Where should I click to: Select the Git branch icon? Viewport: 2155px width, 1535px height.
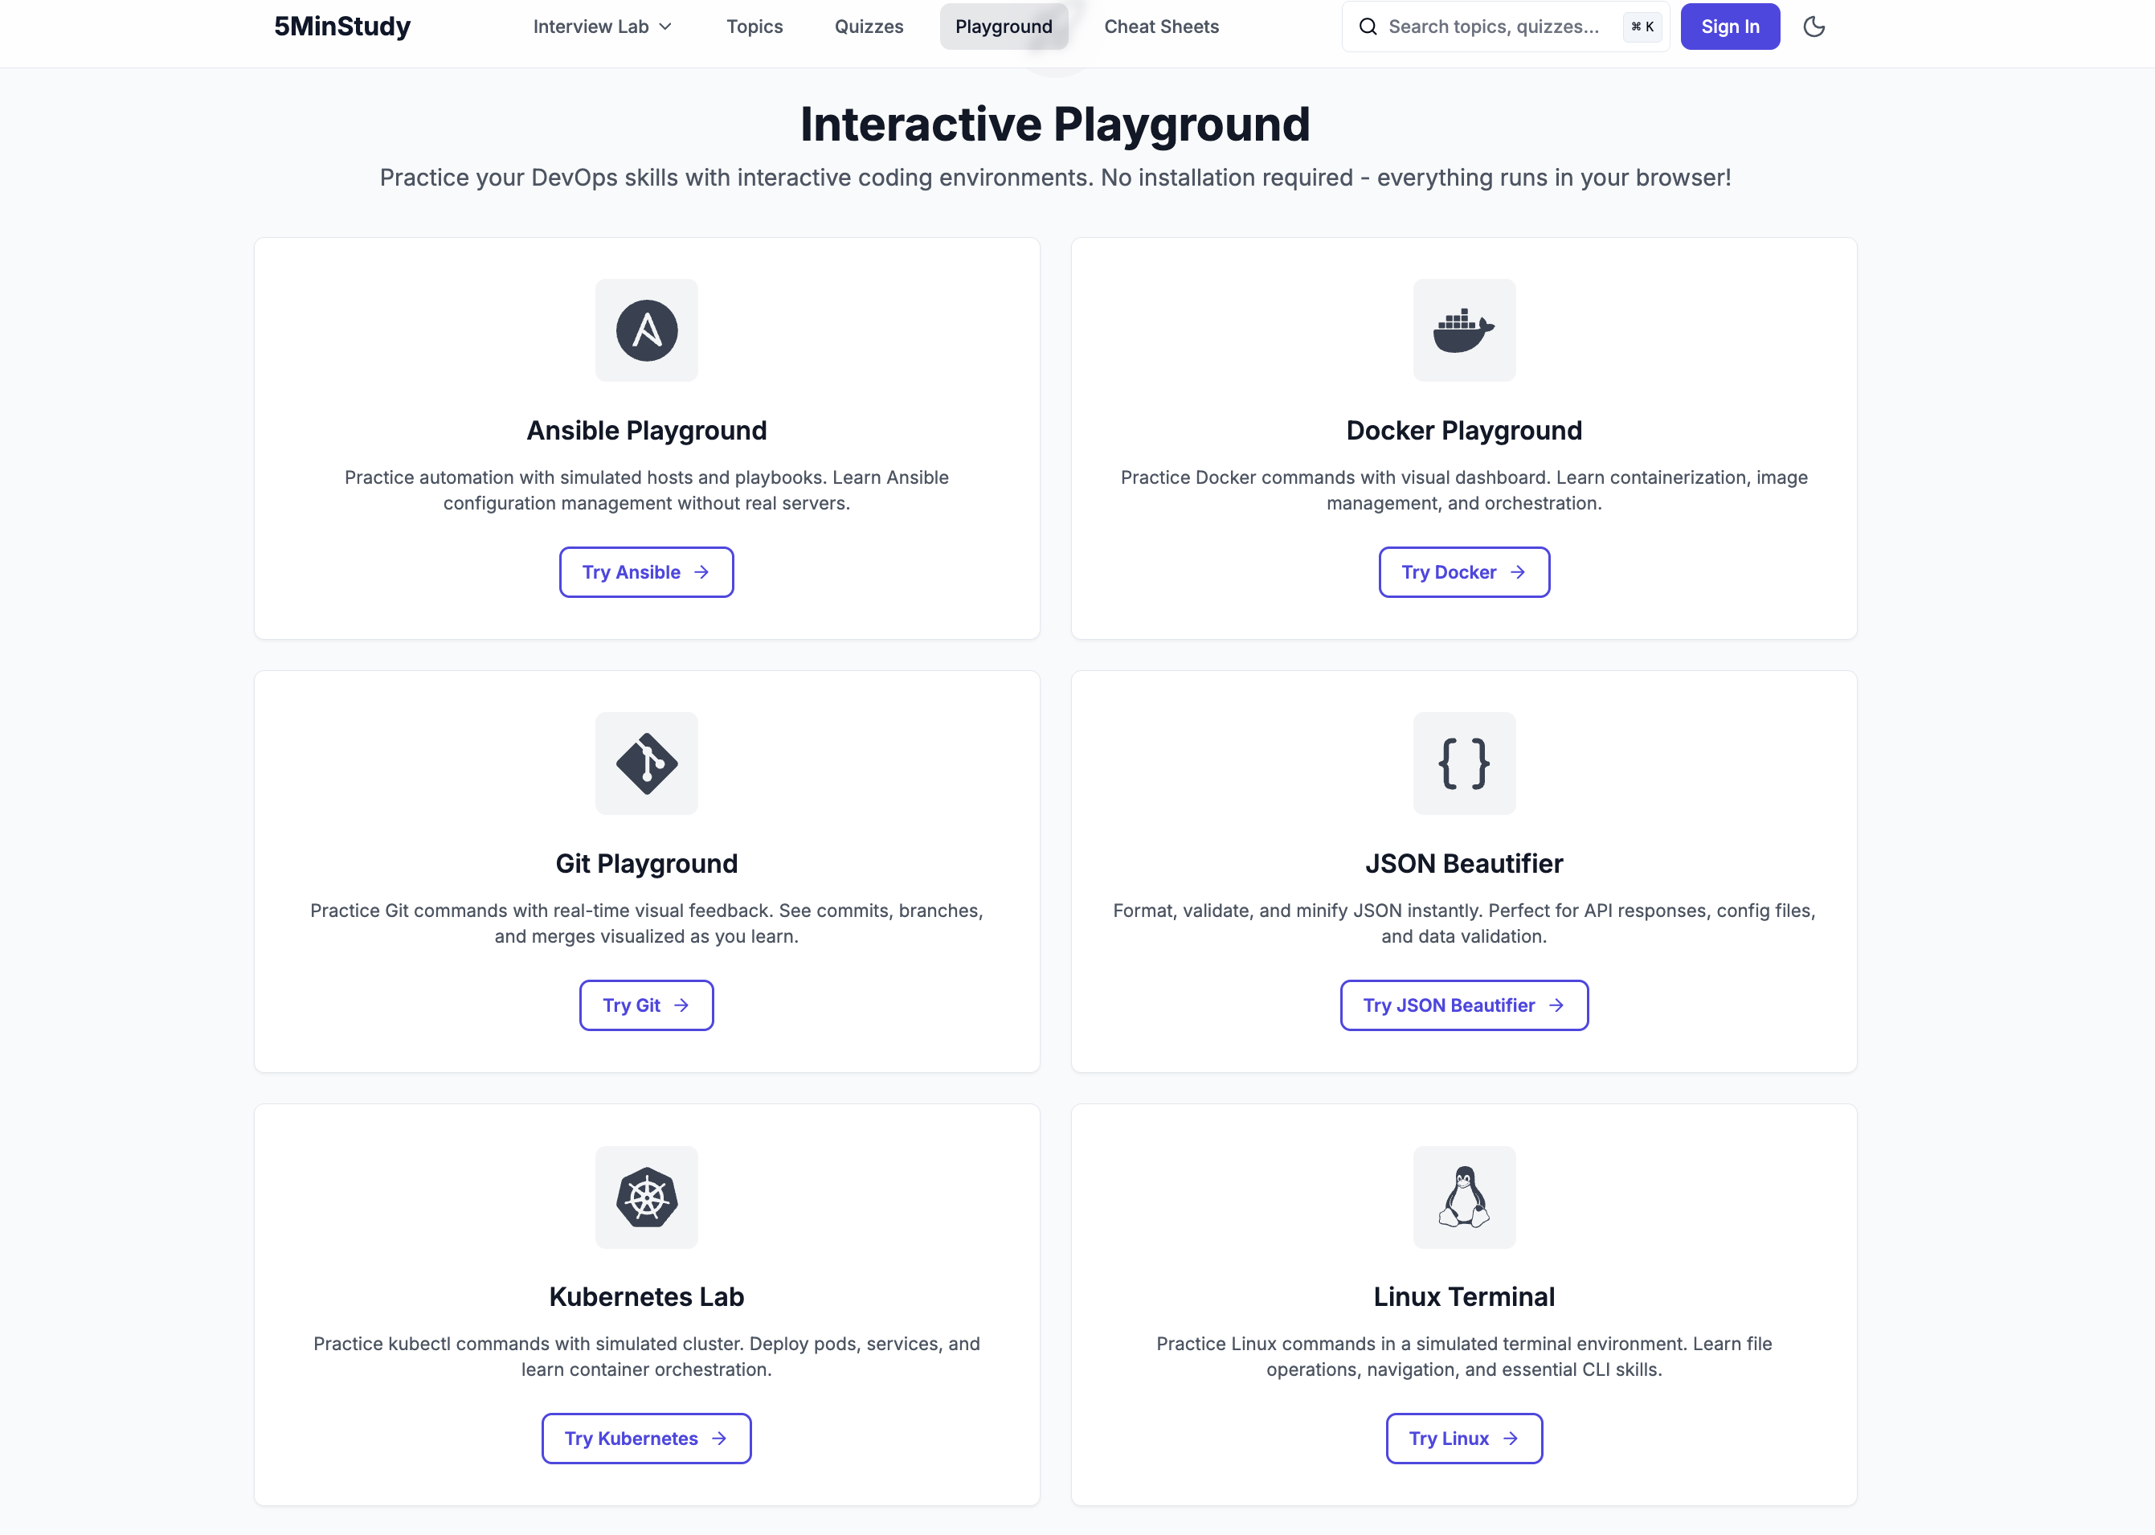(x=646, y=763)
